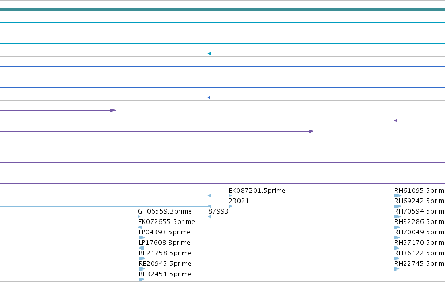This screenshot has height=282, width=445.
Task: Select the RE20945.5prime label
Action: click(x=165, y=264)
